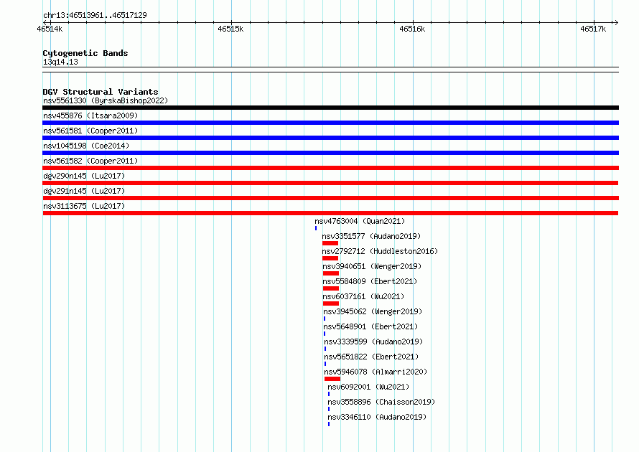Screen dimensions: 639x452
Task: Select nsv3558896 (Chaisson2019) label
Action: coord(381,402)
